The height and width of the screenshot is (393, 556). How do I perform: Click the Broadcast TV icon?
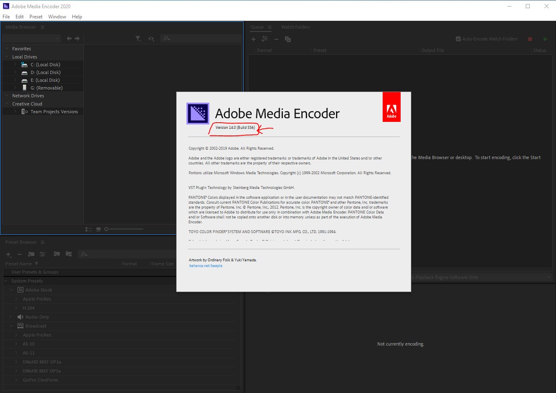coord(20,326)
